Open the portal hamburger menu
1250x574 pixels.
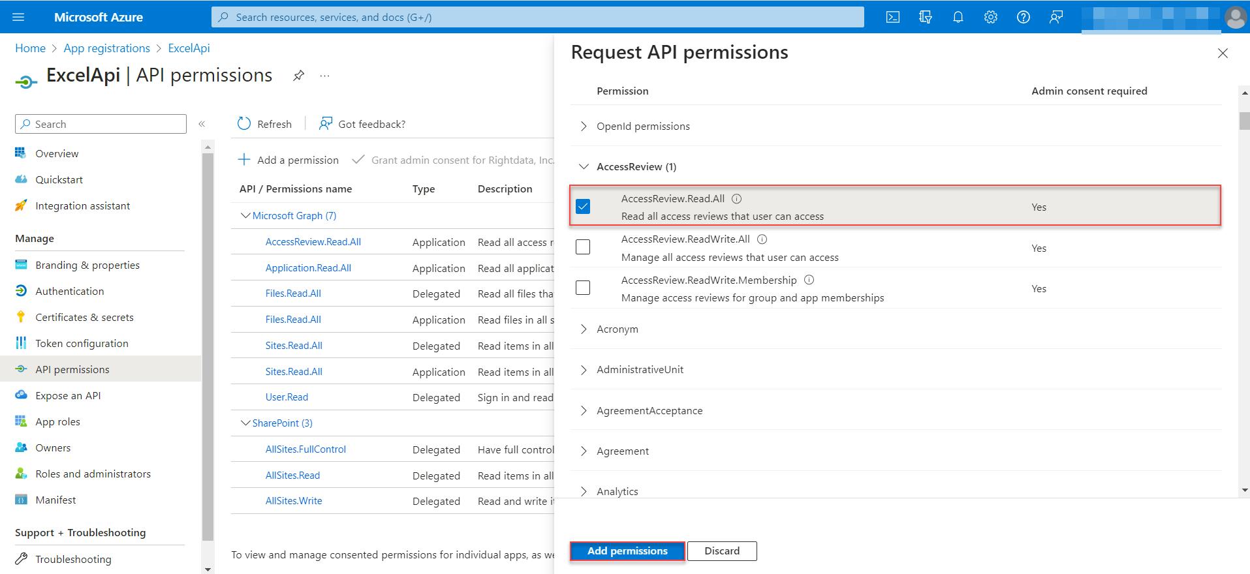point(18,18)
